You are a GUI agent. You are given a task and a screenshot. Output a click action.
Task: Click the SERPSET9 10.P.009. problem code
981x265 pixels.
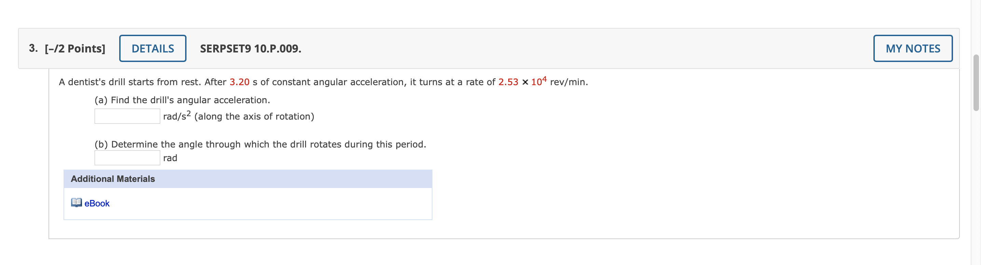(250, 49)
